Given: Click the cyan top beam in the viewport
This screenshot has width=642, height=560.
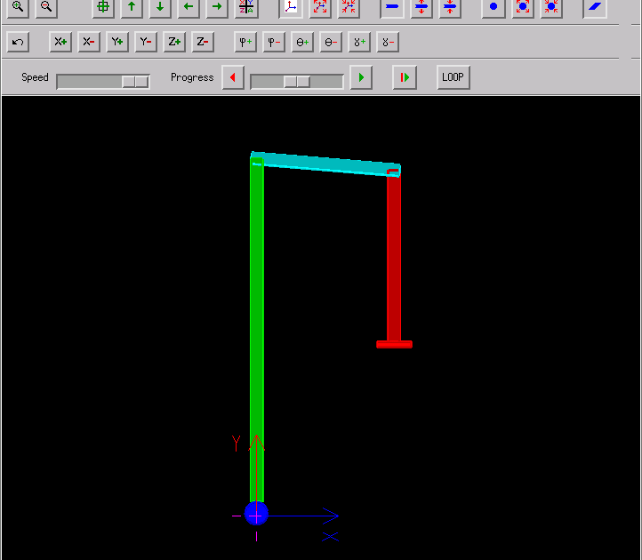Looking at the screenshot, I should pos(325,164).
